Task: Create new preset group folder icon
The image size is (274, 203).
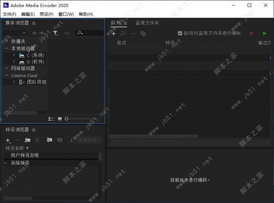Action: click(27, 141)
